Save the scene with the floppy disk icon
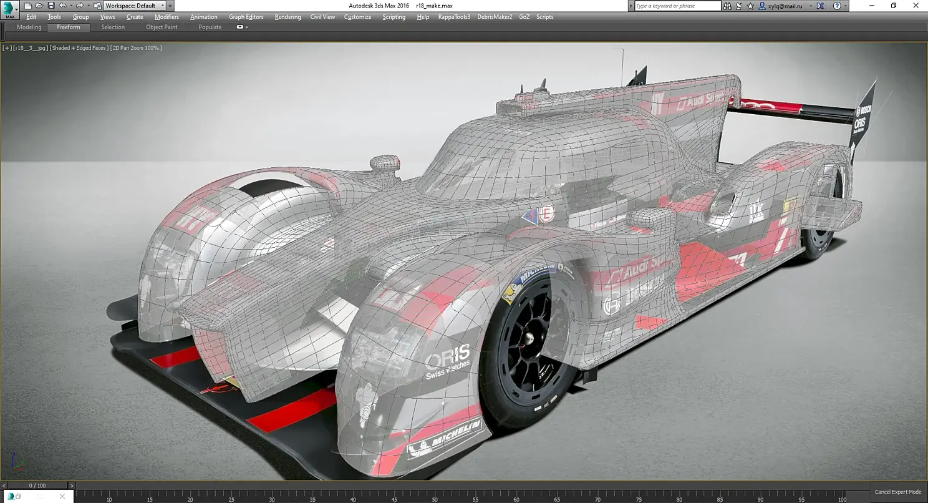The height and width of the screenshot is (503, 928). click(51, 6)
